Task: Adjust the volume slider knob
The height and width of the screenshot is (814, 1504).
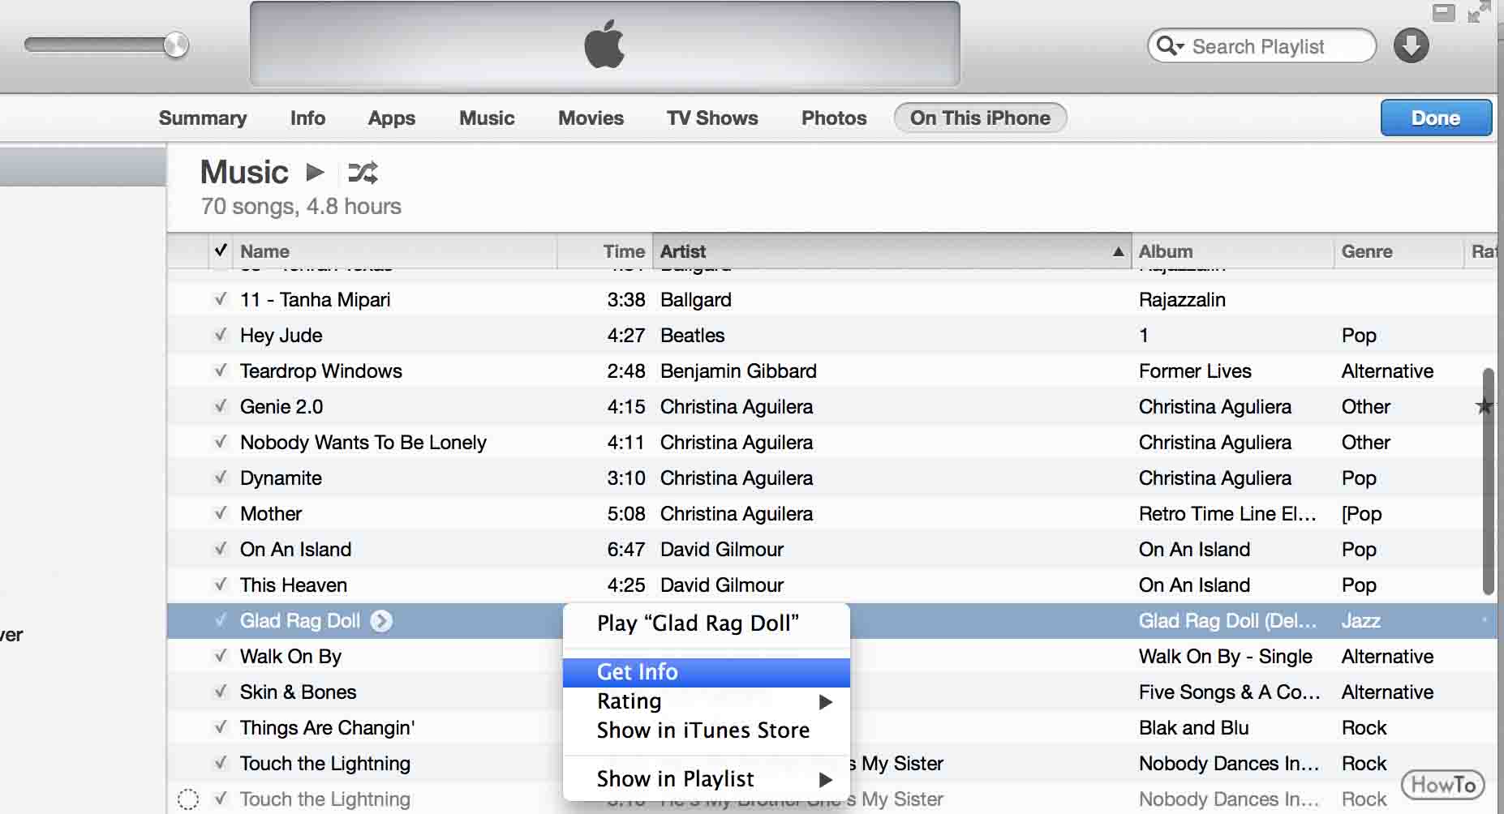Action: pos(176,45)
